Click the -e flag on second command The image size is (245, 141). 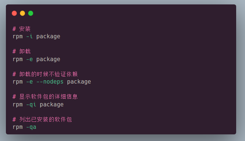coord(29,59)
